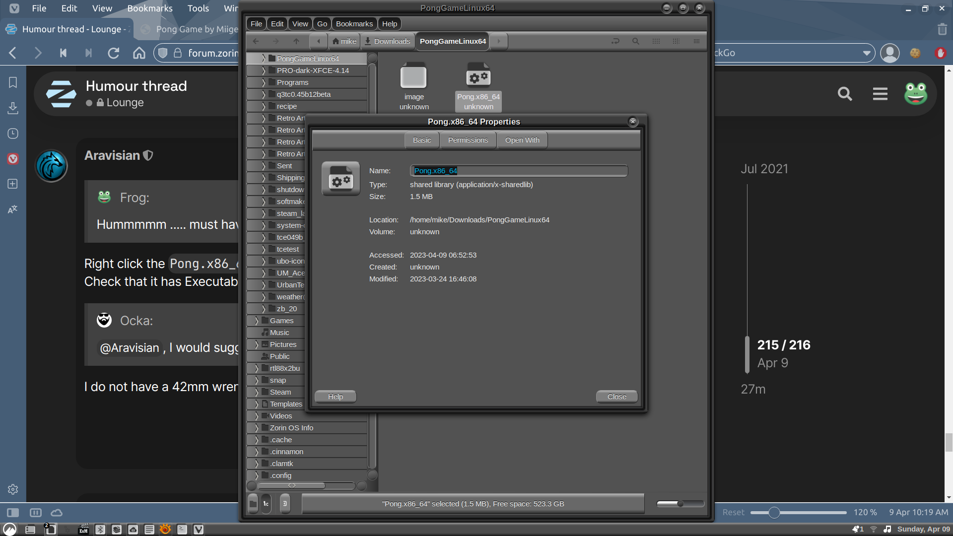
Task: Click the forum timeline scroller at 215 / 216
Action: coord(747,355)
